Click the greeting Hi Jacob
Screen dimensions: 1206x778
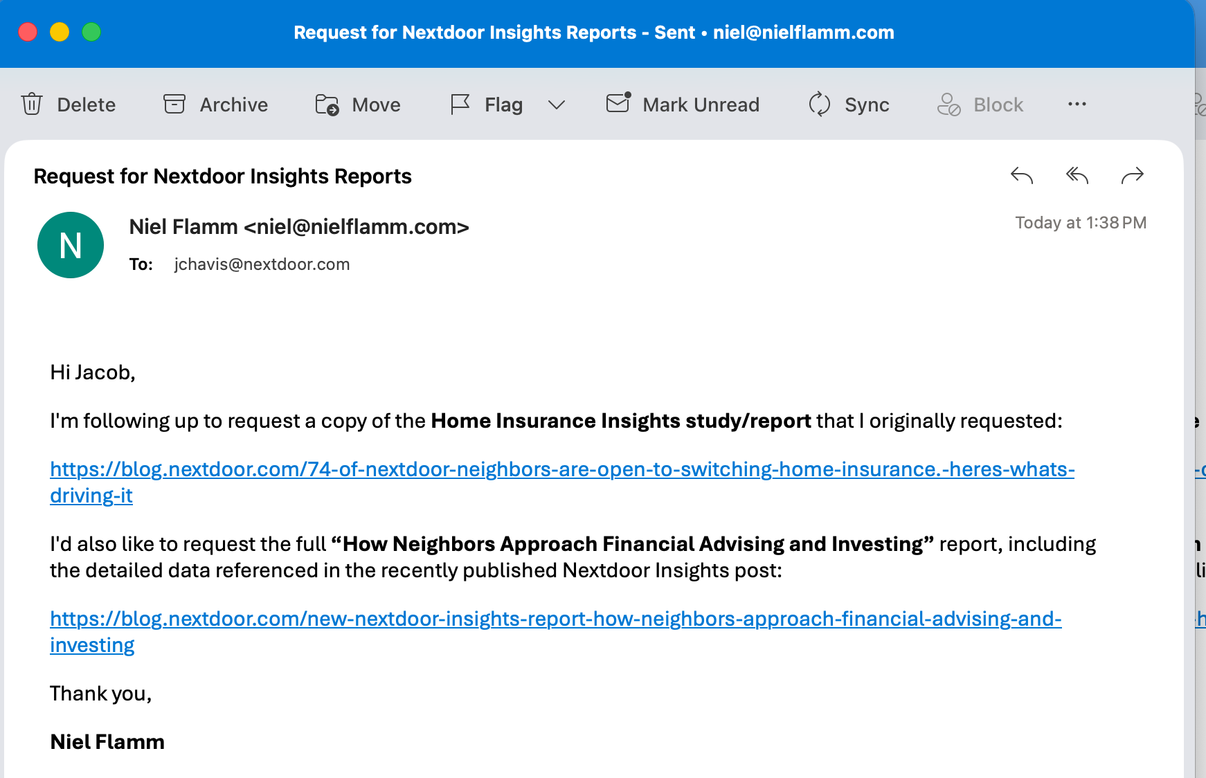coord(93,372)
